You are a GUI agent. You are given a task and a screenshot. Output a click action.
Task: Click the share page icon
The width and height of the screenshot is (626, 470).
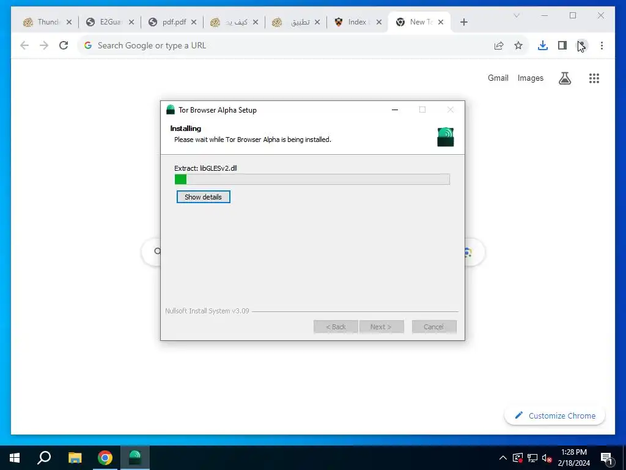pos(499,45)
